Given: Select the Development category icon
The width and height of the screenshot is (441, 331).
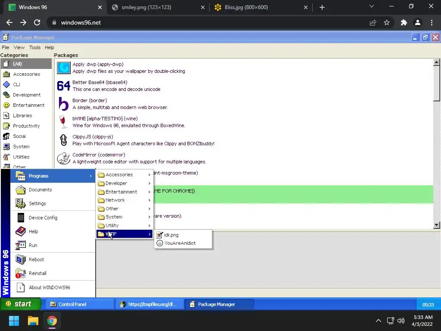Looking at the screenshot, I should click(6, 95).
